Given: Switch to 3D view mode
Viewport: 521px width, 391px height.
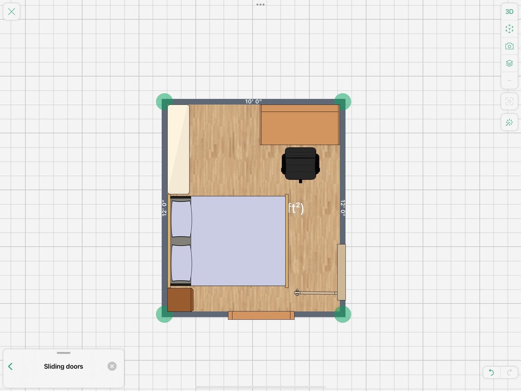Looking at the screenshot, I should [509, 12].
